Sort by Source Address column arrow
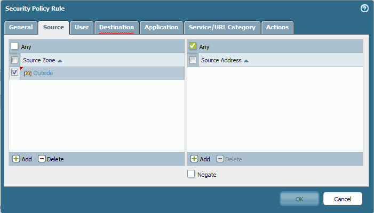The image size is (374, 213). (x=246, y=61)
